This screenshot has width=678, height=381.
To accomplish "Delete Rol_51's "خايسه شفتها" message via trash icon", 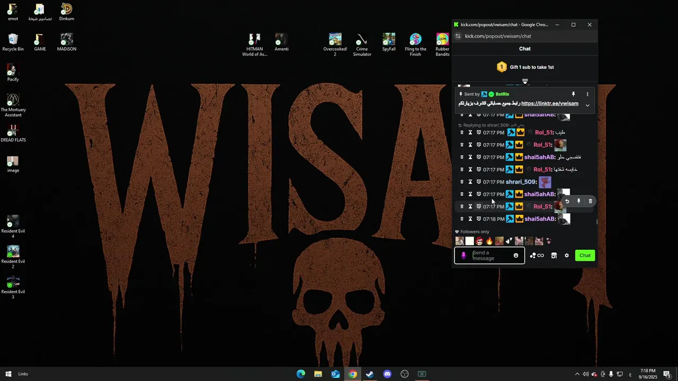I will point(462,169).
